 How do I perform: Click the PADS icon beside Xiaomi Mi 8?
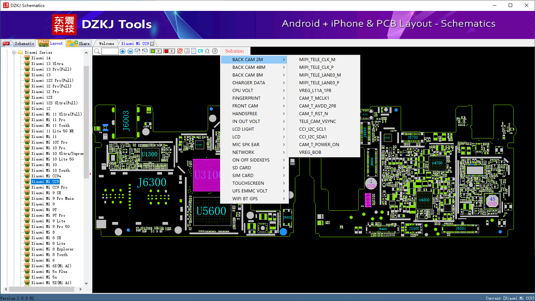pyautogui.click(x=27, y=232)
